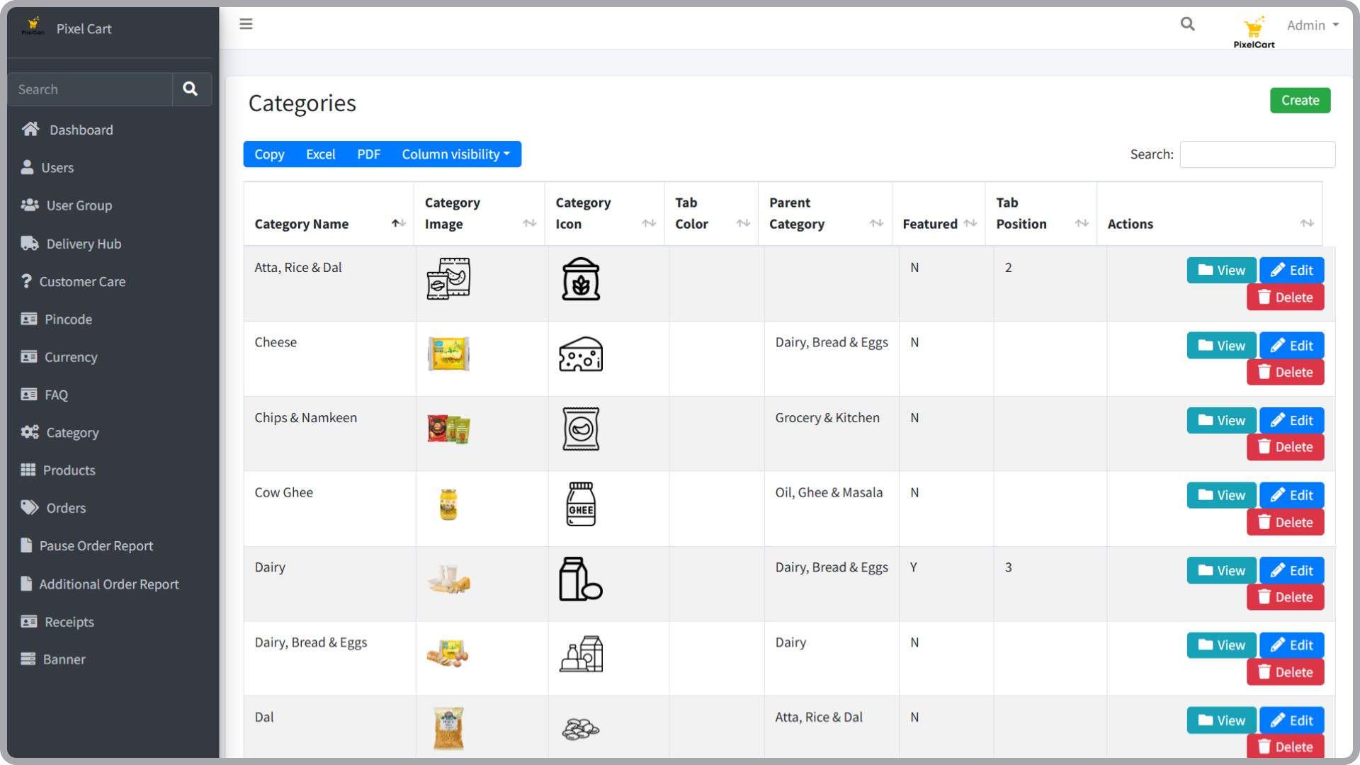Edit the Cheese category
Screen dimensions: 1360x765
point(1291,346)
